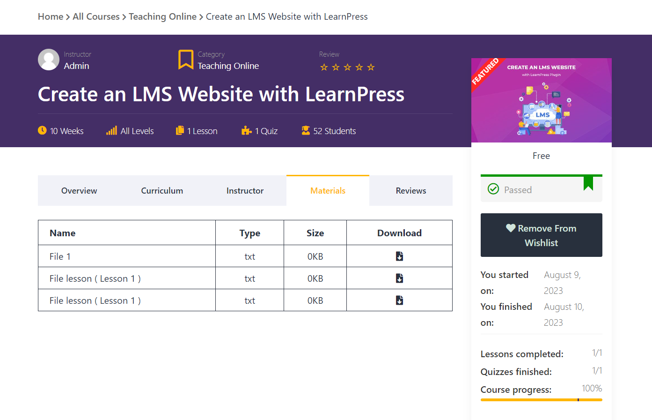This screenshot has height=420, width=652.
Task: Click the 52 Students text
Action: click(x=335, y=131)
